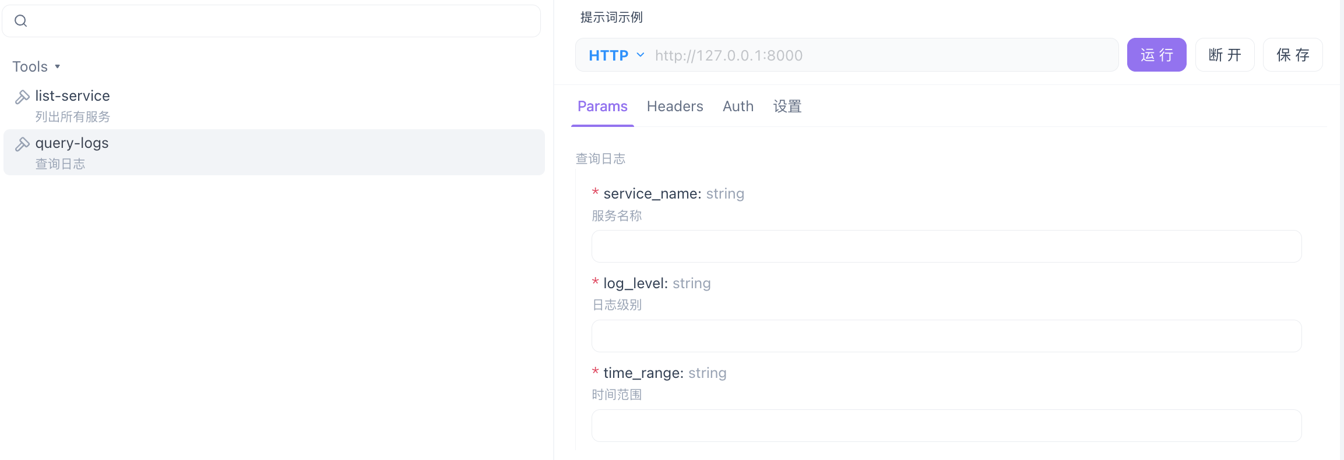Click the 日志级别 description text
The image size is (1344, 460).
[x=617, y=305]
